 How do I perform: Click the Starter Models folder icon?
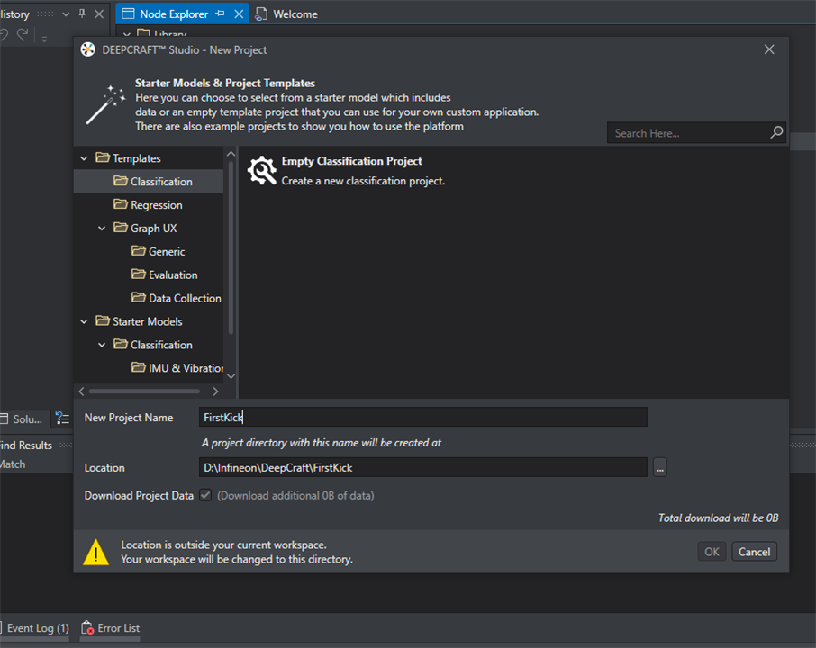103,320
